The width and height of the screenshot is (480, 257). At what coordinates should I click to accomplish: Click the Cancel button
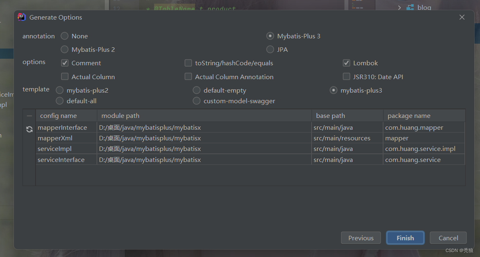coord(448,238)
